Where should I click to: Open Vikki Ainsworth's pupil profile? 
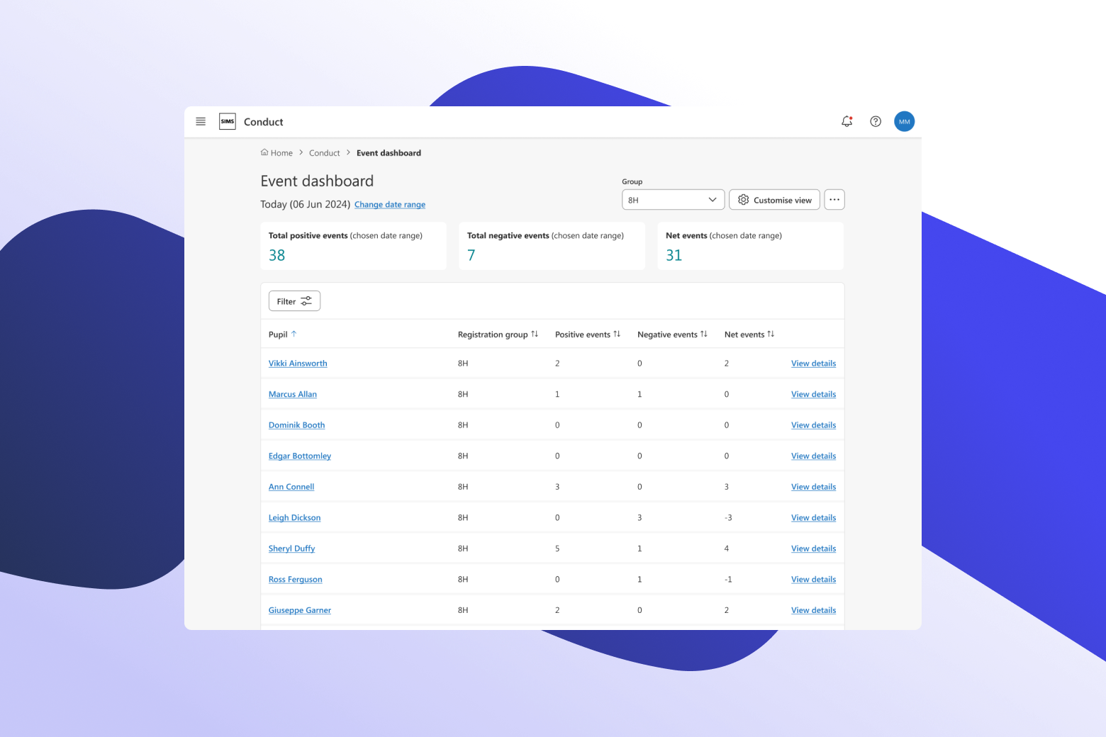[x=298, y=364]
